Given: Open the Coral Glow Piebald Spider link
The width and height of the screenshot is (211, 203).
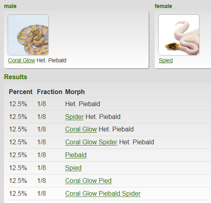Looking at the screenshot, I should coord(103,193).
